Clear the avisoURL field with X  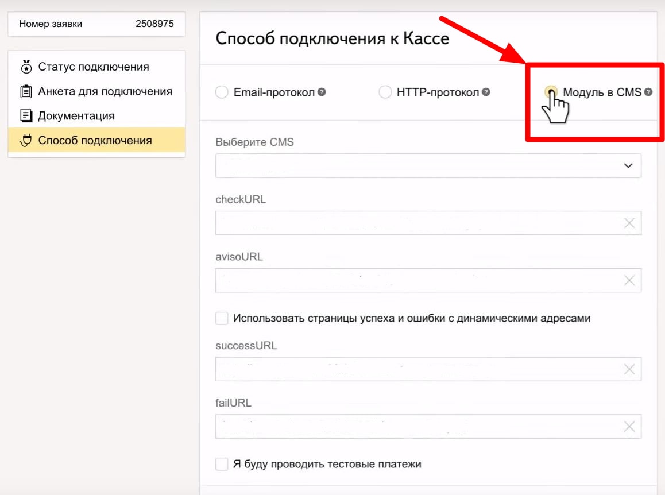pyautogui.click(x=629, y=280)
